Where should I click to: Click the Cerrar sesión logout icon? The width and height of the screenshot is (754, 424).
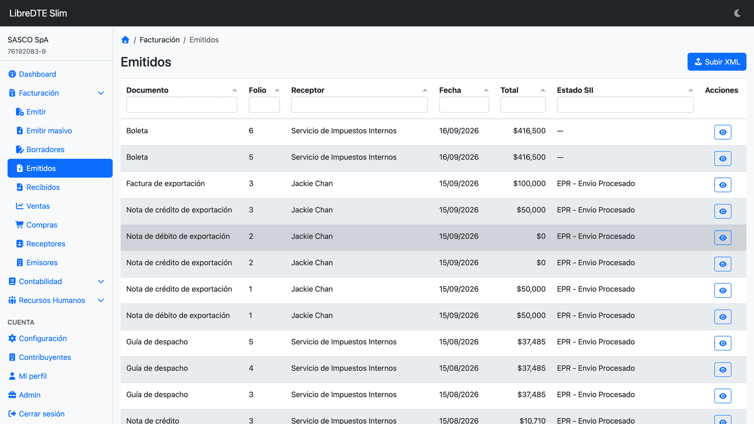coord(12,414)
